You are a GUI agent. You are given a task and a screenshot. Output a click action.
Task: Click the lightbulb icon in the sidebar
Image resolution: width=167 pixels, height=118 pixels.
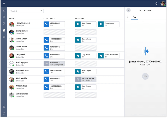coord(4,23)
